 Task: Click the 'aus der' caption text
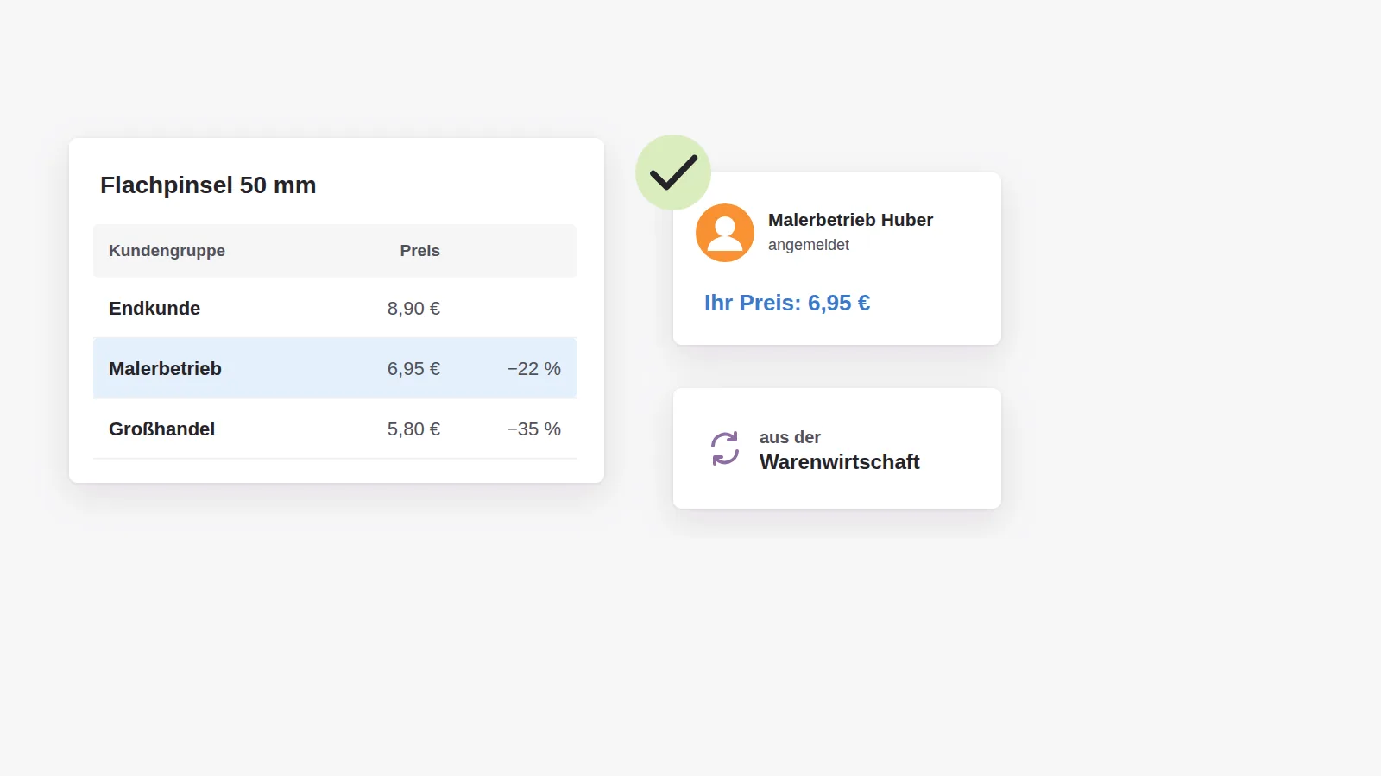point(790,437)
